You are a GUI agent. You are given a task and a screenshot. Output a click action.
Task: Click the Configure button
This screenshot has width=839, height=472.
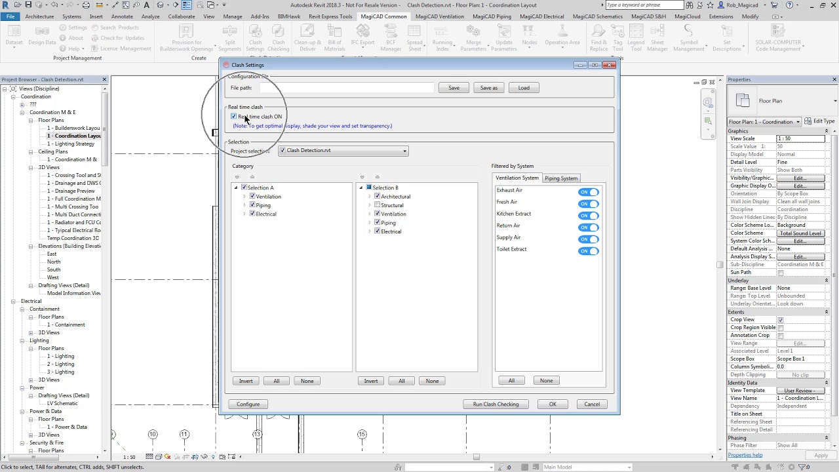[248, 404]
